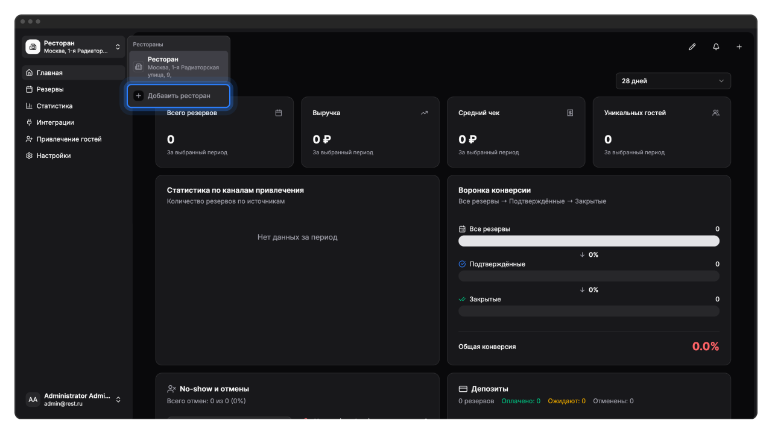
Task: Open Настройки in the sidebar
Action: [x=54, y=156]
